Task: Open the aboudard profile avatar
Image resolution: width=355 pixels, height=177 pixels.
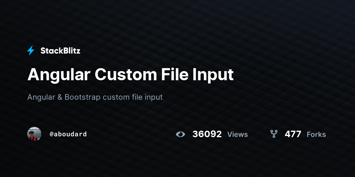Action: pyautogui.click(x=34, y=134)
